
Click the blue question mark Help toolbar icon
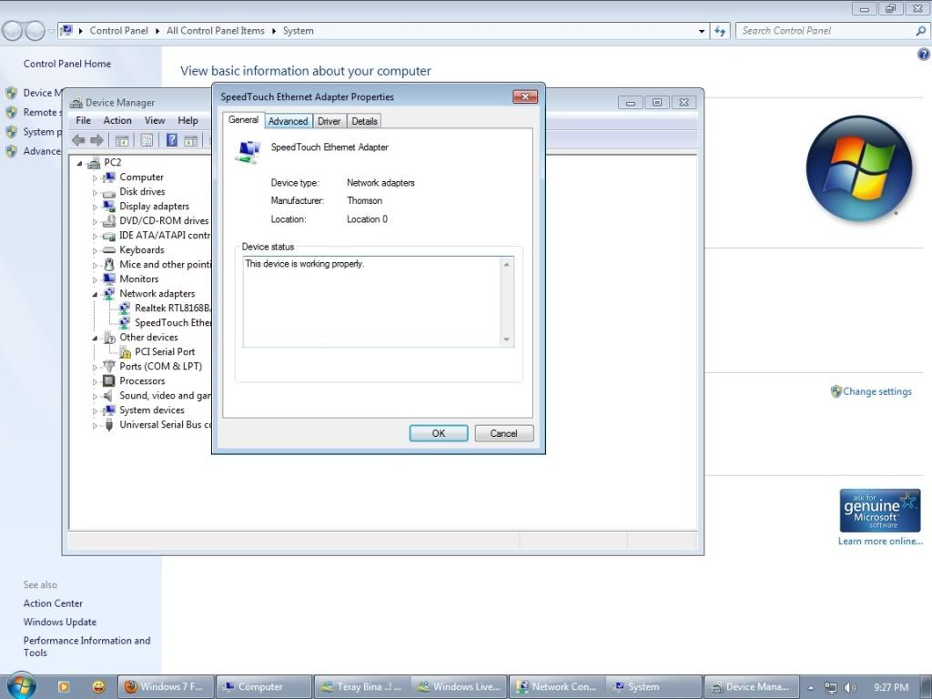pos(172,140)
